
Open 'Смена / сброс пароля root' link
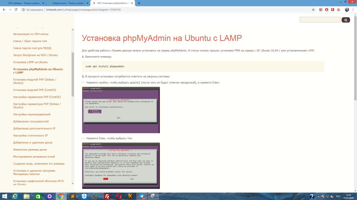click(x=30, y=41)
